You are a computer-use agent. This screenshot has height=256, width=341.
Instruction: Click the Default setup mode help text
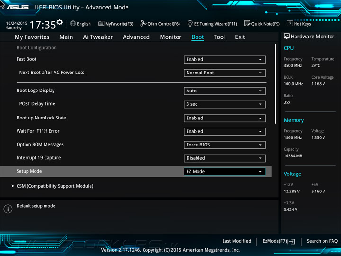(x=36, y=206)
